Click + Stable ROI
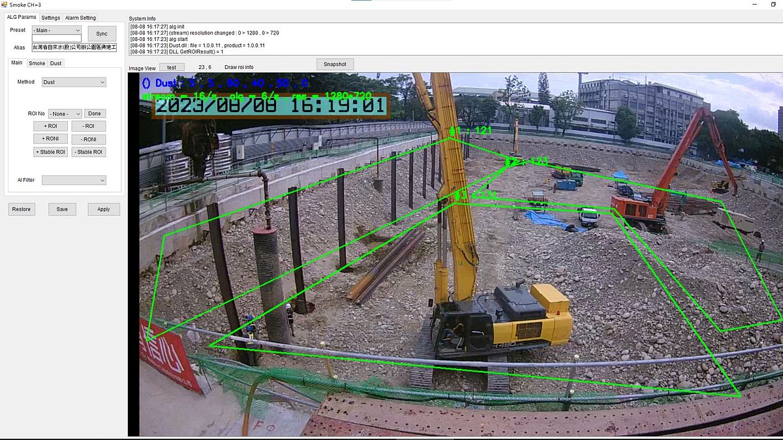 tap(50, 151)
